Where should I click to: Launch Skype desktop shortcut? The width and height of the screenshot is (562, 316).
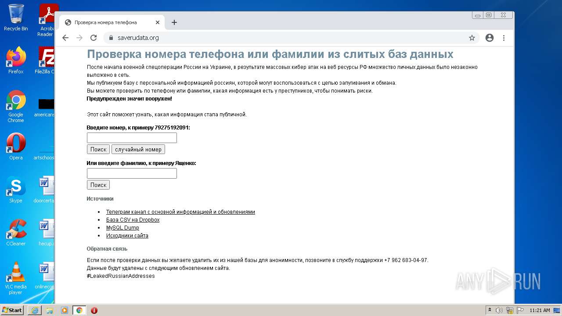coord(16,190)
